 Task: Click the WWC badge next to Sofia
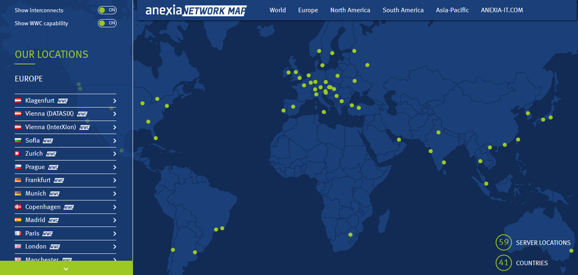click(48, 141)
